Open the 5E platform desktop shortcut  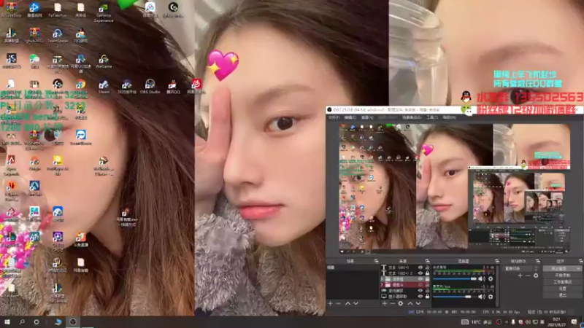point(127,87)
